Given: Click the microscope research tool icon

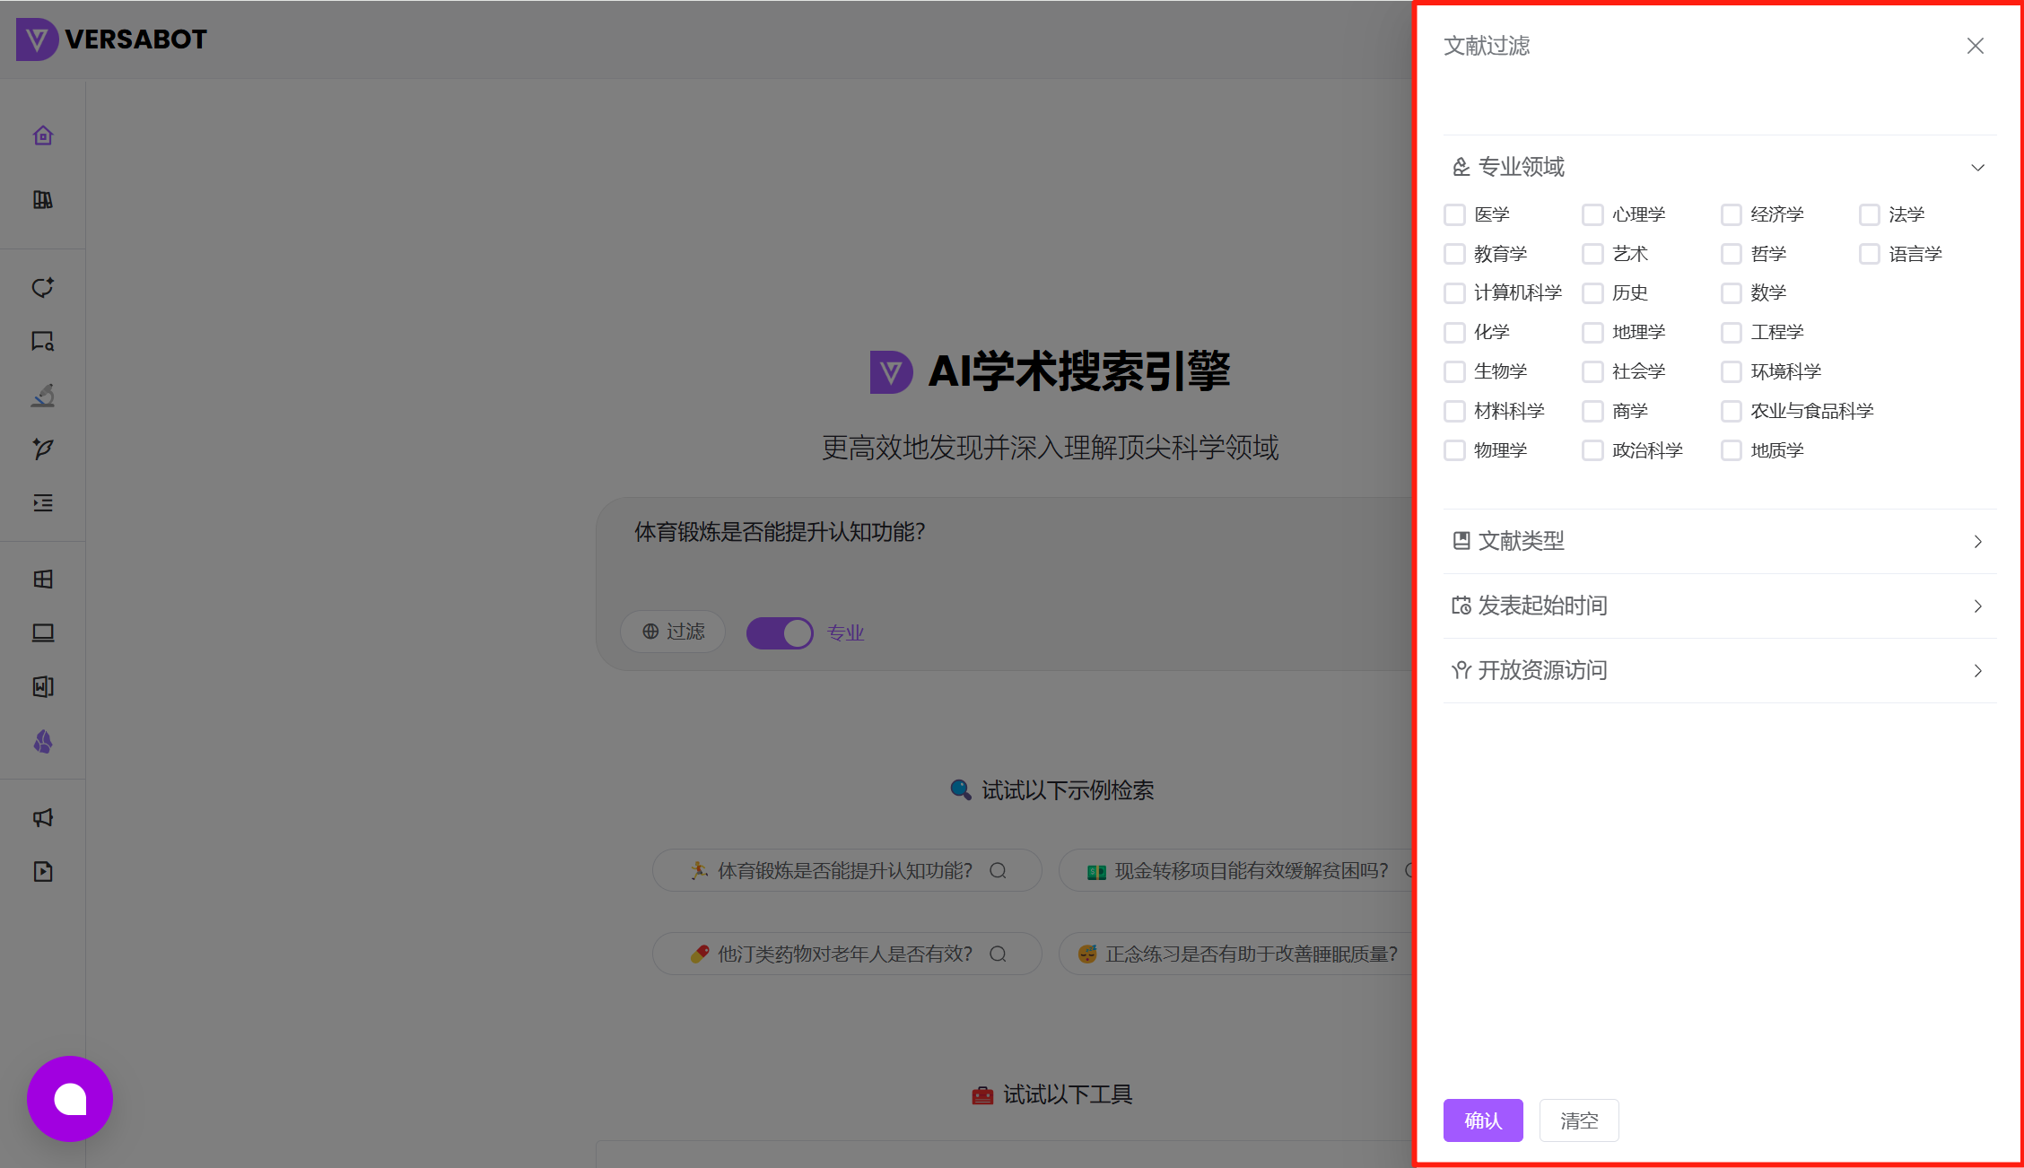Looking at the screenshot, I should (42, 396).
